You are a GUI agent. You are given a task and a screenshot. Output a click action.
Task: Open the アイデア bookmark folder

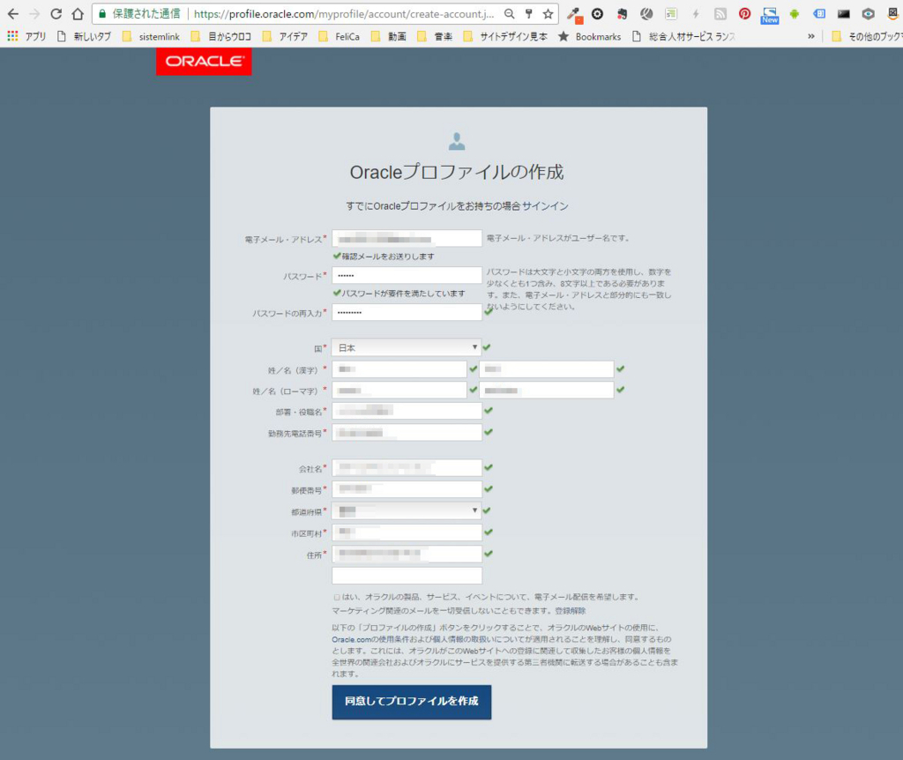(285, 36)
